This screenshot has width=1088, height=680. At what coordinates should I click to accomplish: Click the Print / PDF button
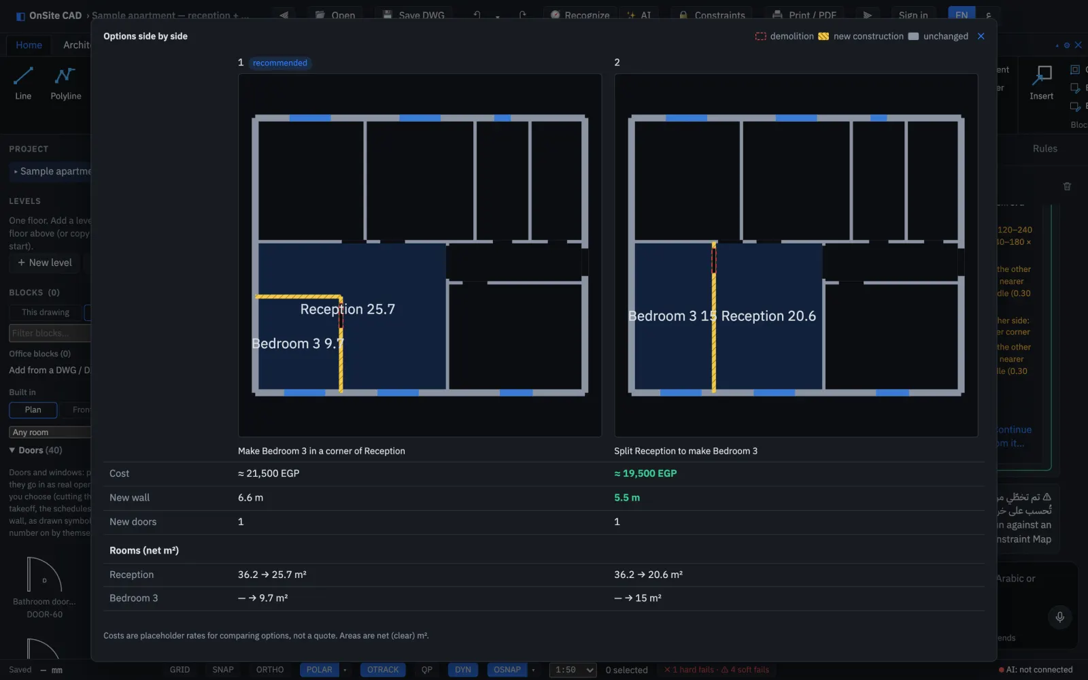point(804,15)
